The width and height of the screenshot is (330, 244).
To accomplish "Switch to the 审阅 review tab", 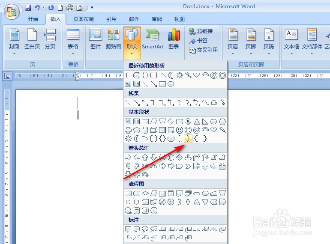I will [157, 19].
